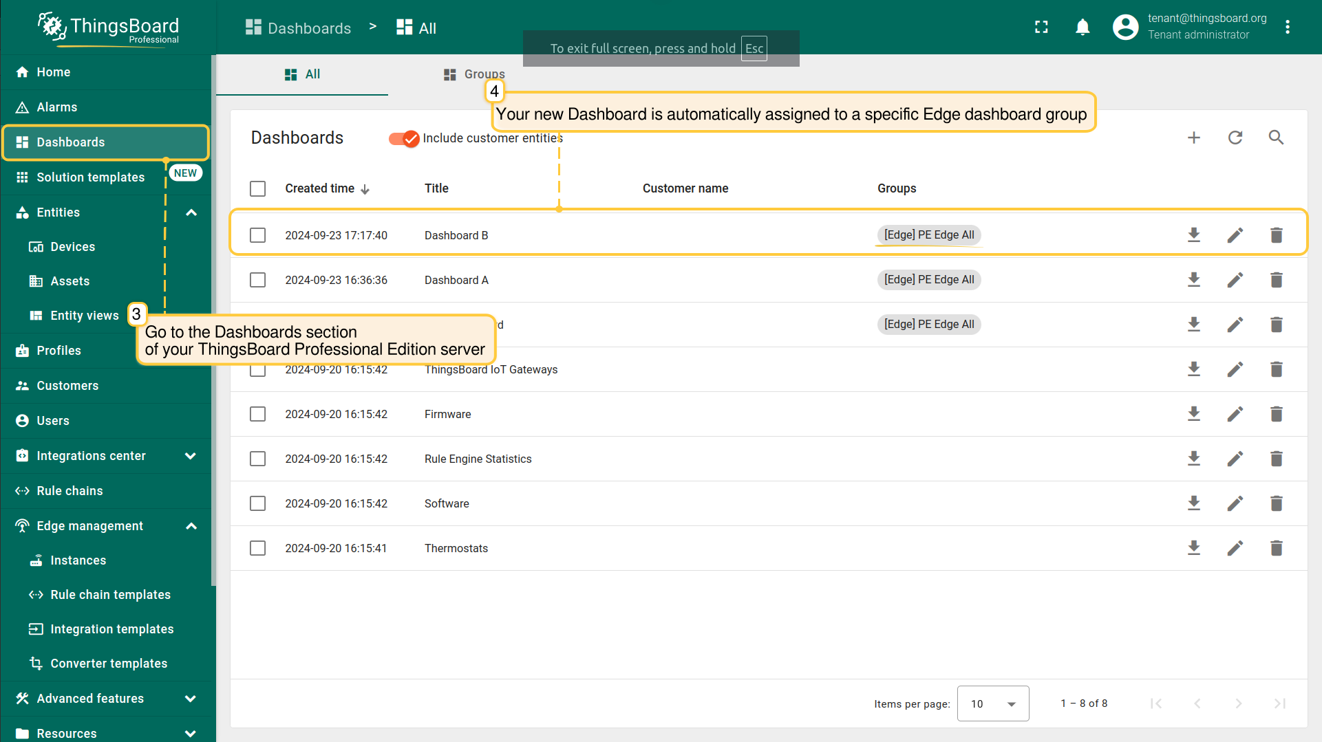
Task: Export Dashboard B with download icon
Action: (1194, 235)
